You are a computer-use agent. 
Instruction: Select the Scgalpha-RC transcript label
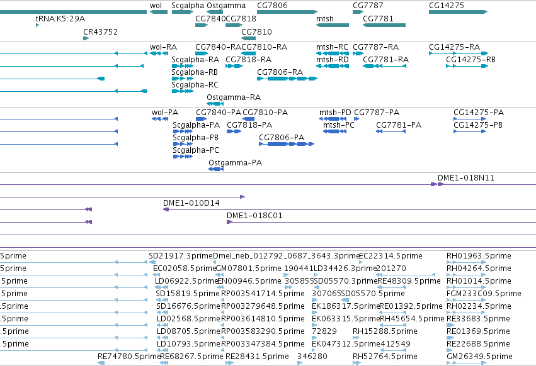click(x=195, y=85)
